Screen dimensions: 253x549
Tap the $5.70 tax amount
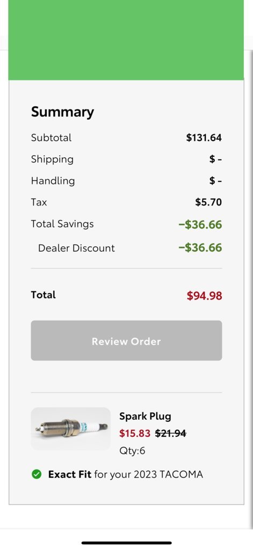(208, 202)
